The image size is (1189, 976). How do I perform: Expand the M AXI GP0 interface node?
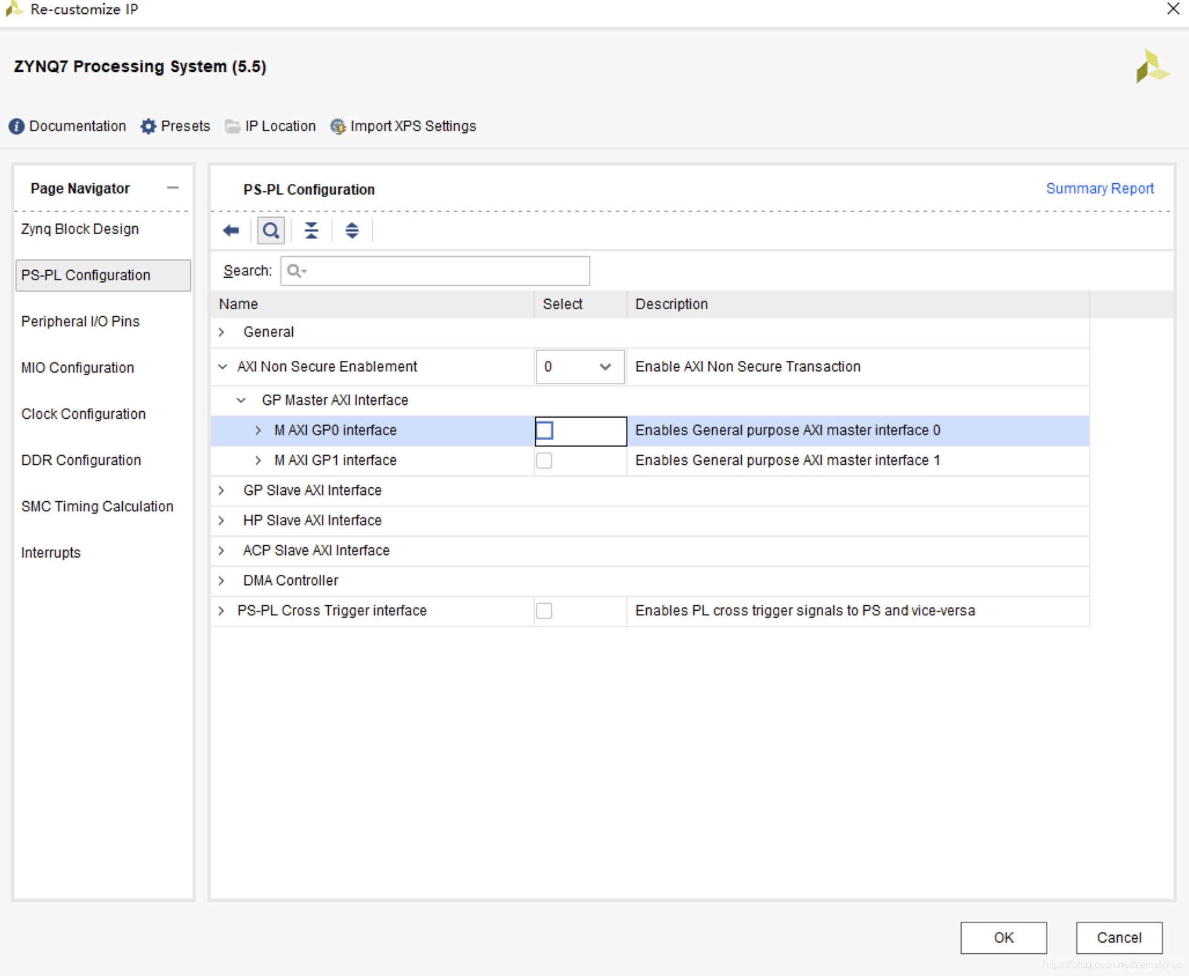pyautogui.click(x=258, y=431)
